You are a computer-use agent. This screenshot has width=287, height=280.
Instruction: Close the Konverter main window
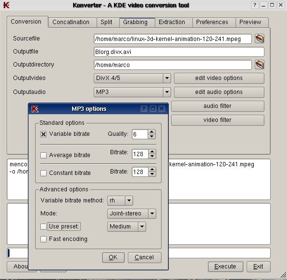(281, 5)
